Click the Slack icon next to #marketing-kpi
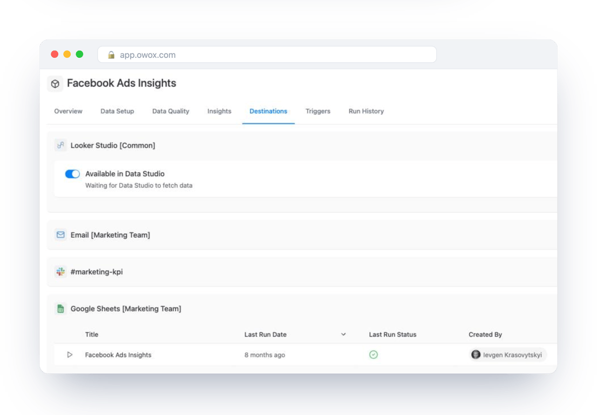Screen dimensions: 597x415 [60, 272]
